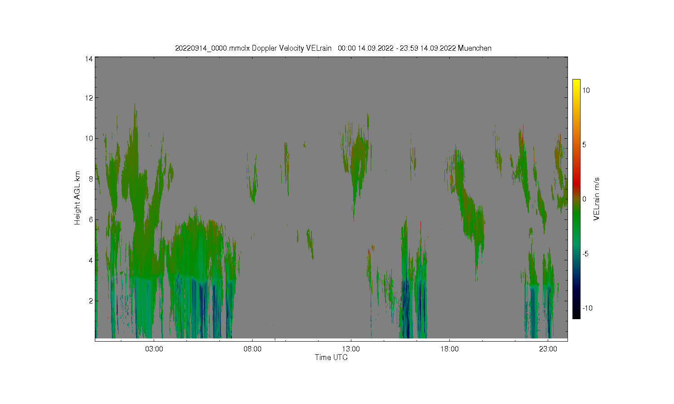Image resolution: width=674 pixels, height=404 pixels.
Task: Click the colorbar value label -5
Action: (585, 254)
